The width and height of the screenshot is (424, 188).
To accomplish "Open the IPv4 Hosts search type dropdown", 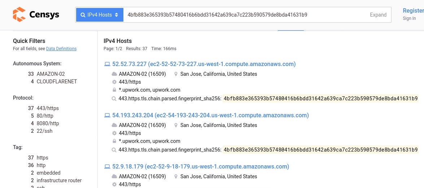I will coord(100,15).
